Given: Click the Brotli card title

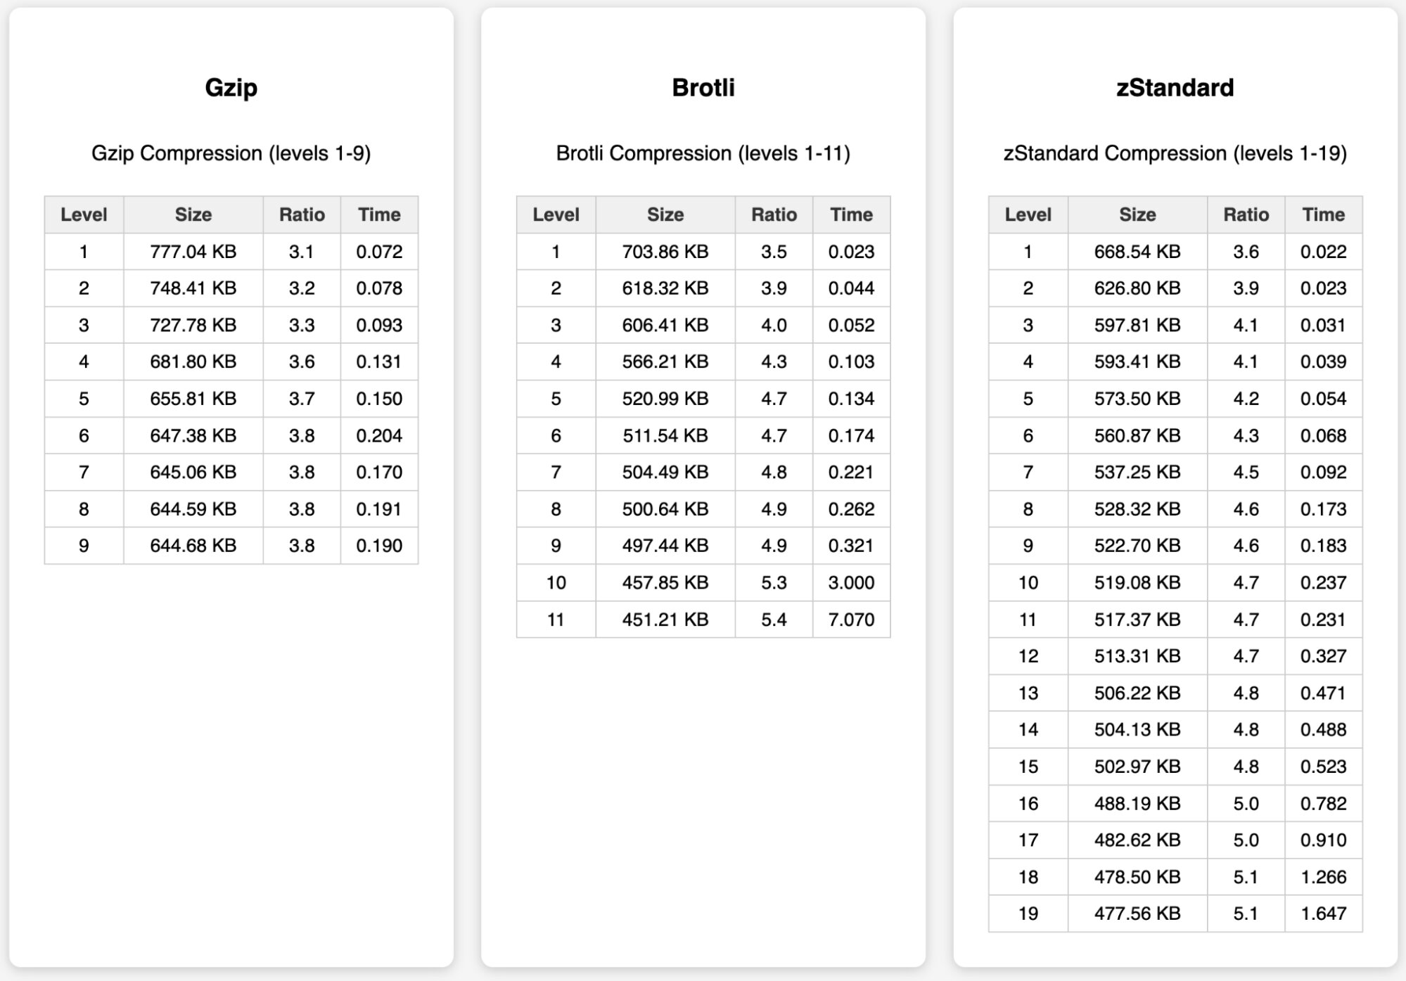Looking at the screenshot, I should pos(703,88).
